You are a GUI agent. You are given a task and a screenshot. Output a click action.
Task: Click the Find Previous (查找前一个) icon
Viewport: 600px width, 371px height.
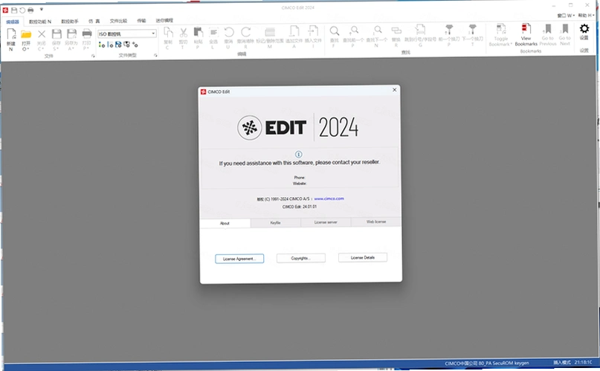click(x=354, y=31)
